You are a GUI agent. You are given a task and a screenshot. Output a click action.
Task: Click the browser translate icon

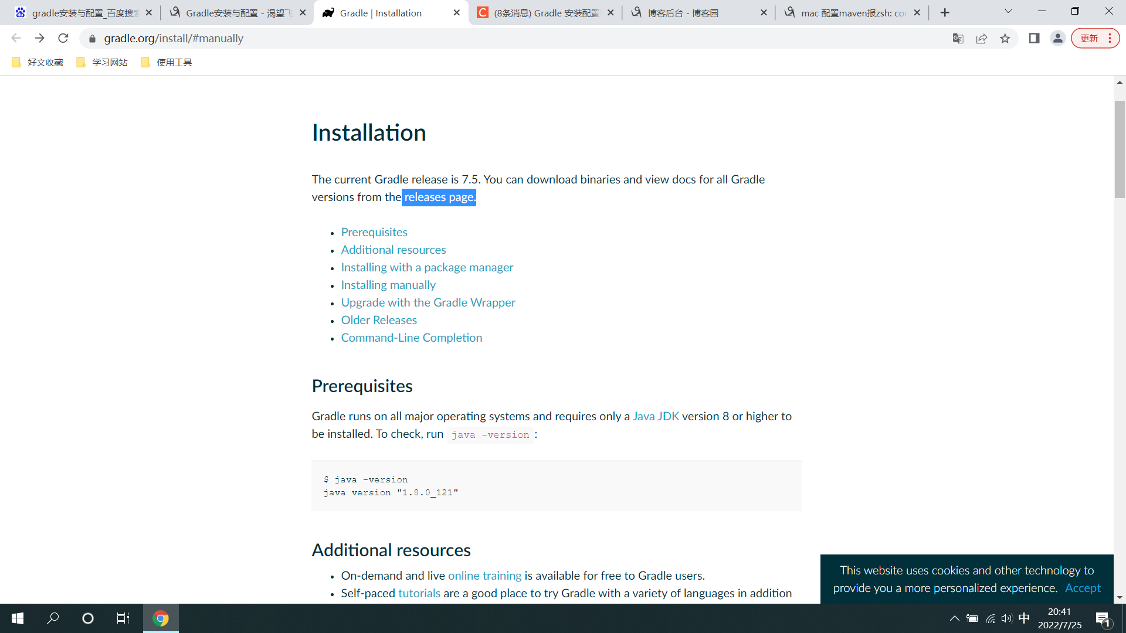point(958,38)
